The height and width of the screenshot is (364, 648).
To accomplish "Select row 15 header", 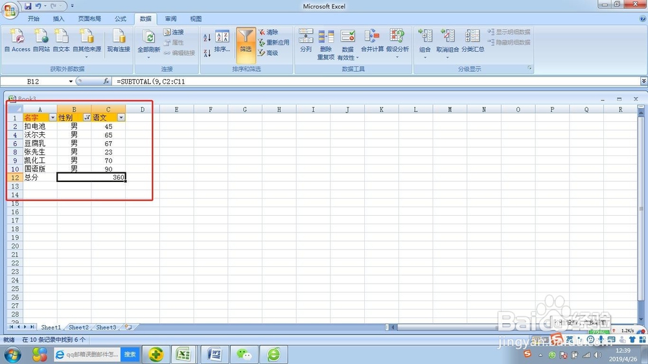I will 15,203.
